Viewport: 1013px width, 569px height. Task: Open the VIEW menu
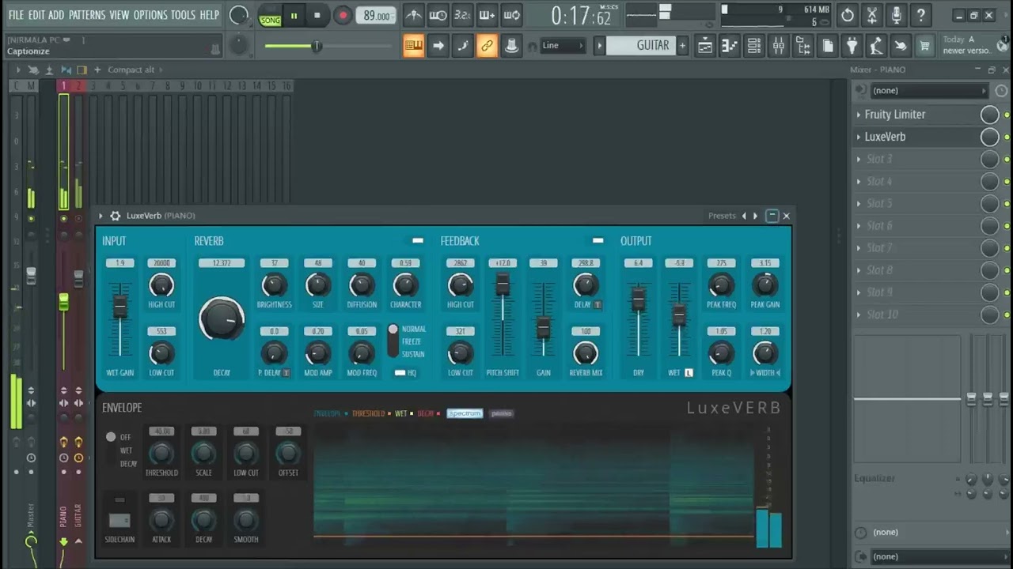pos(120,15)
